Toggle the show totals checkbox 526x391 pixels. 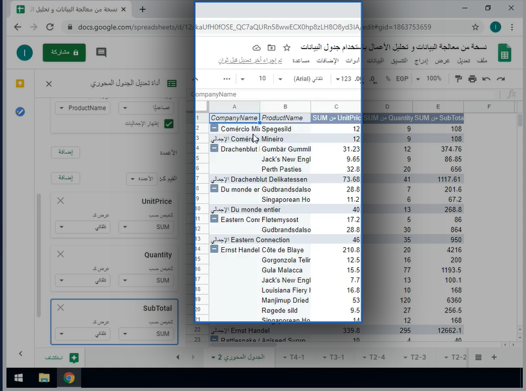click(x=169, y=124)
